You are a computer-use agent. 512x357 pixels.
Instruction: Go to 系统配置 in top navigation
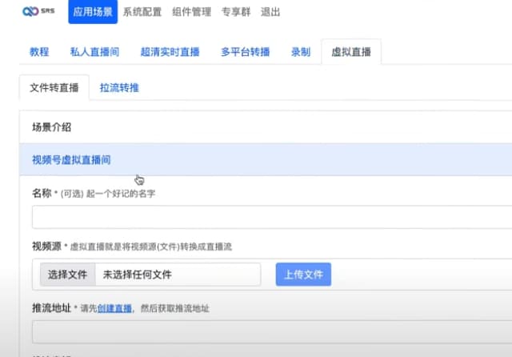coord(142,12)
